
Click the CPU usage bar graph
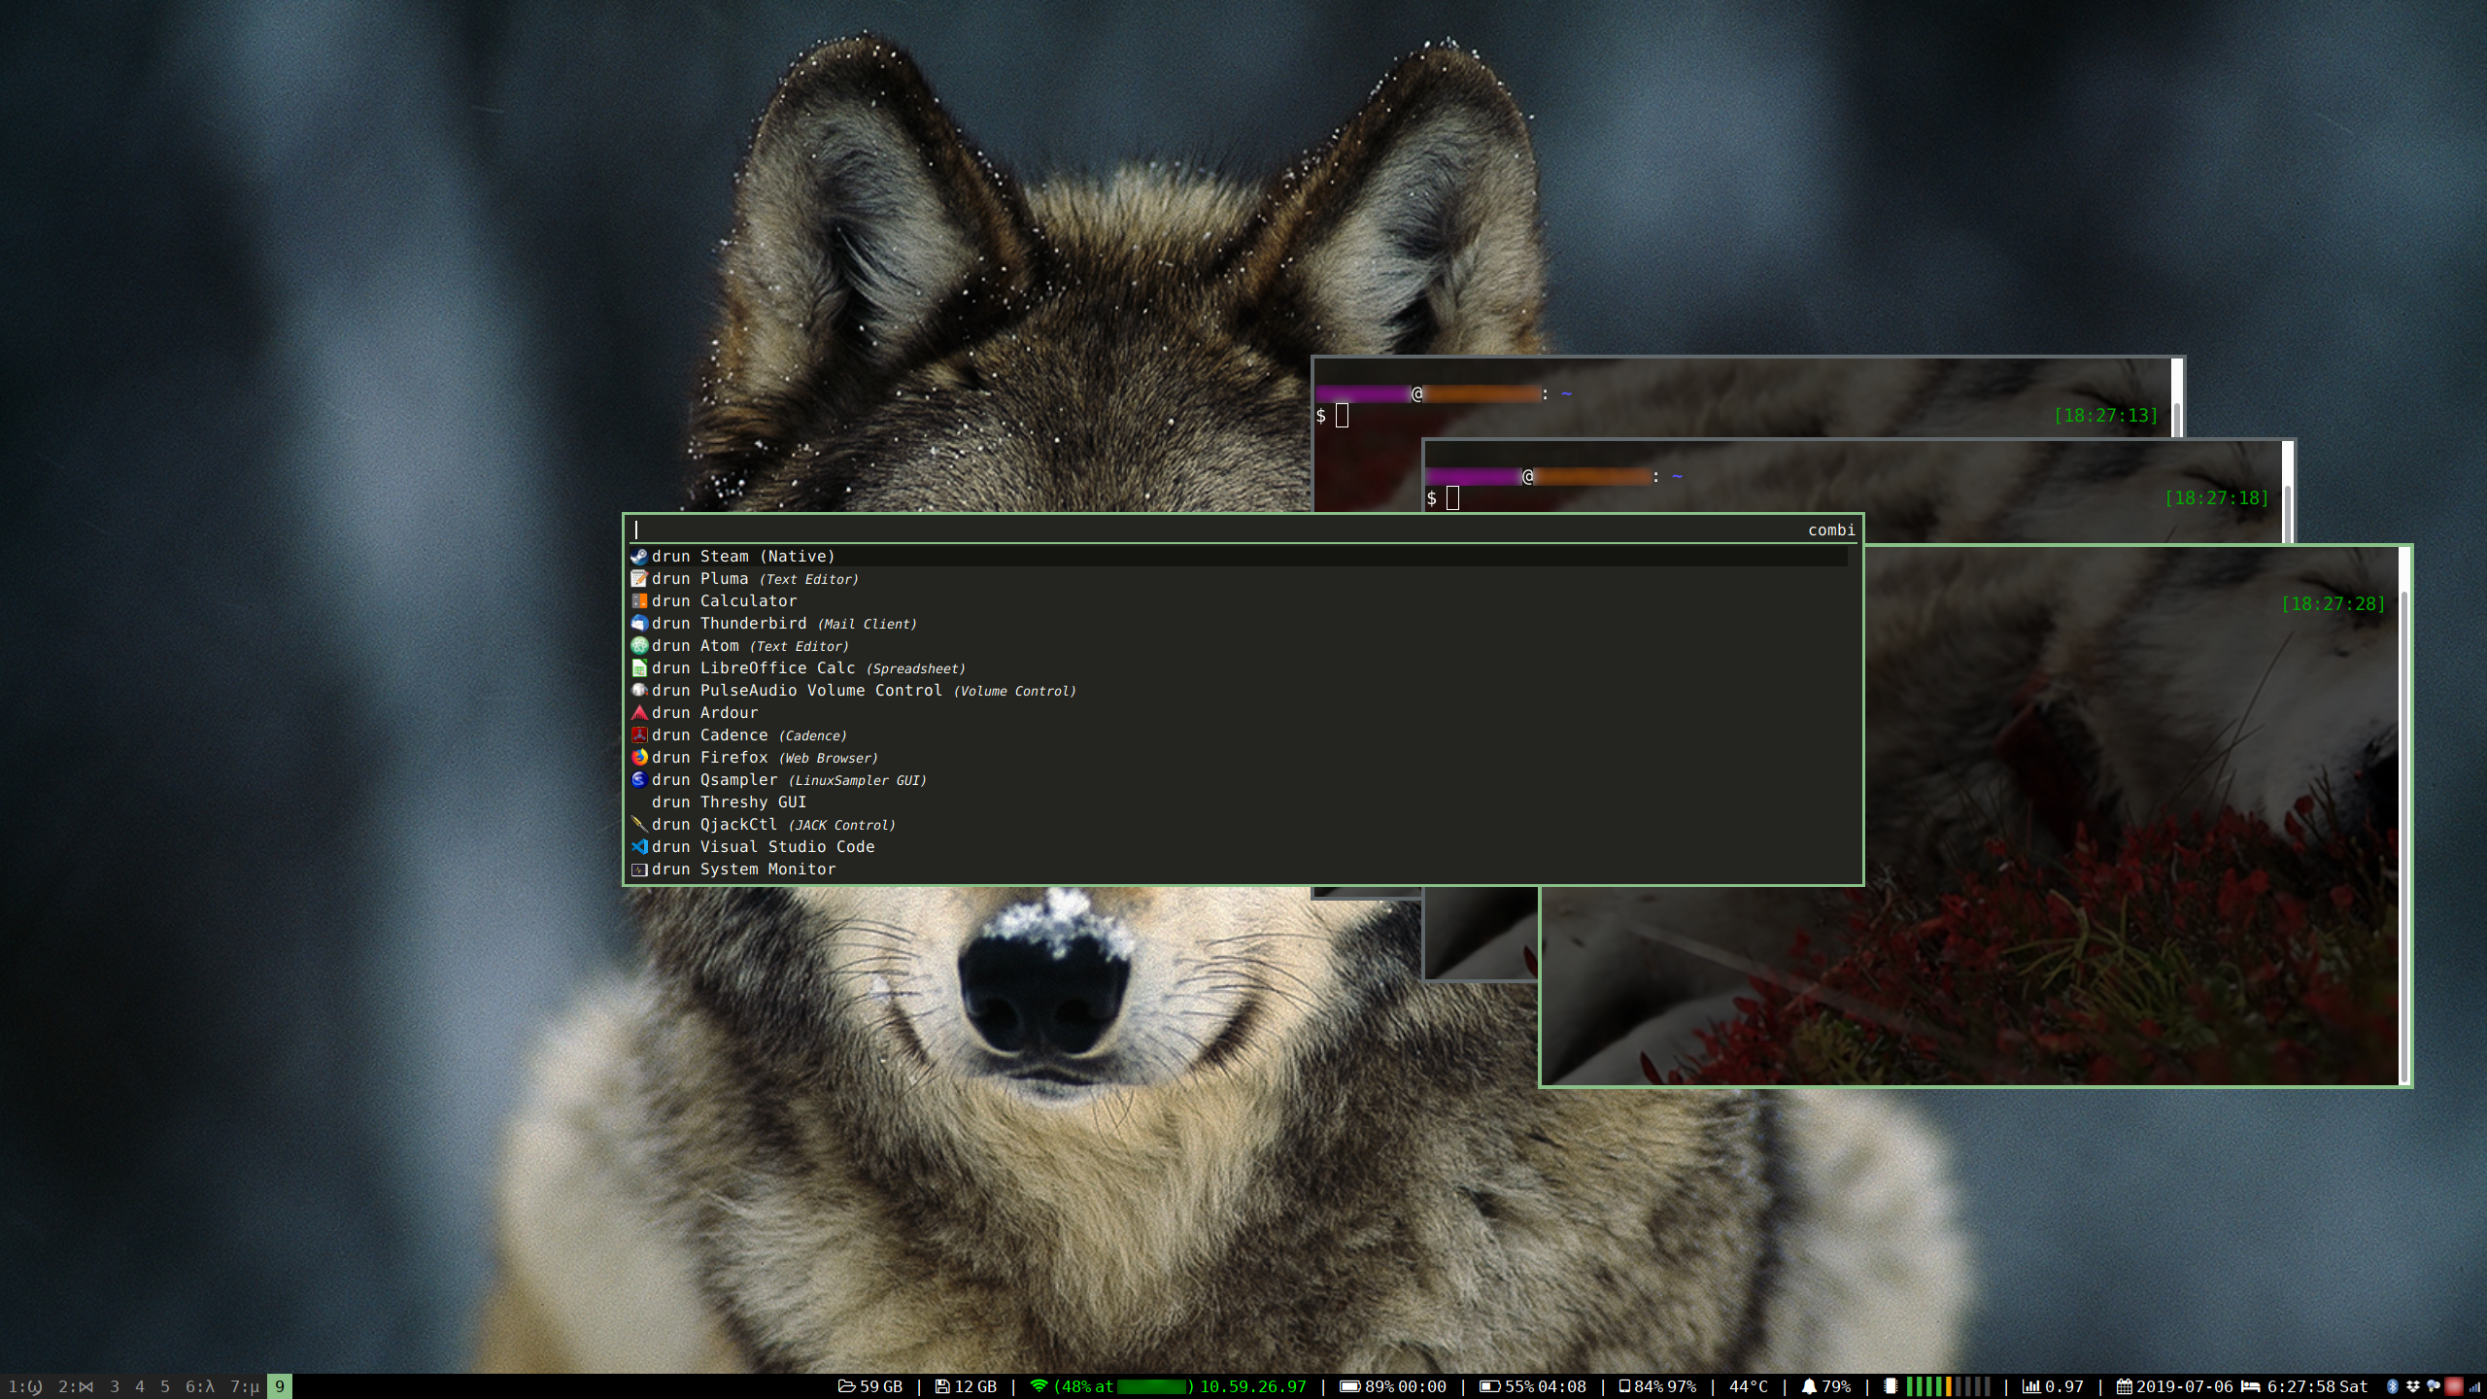(1948, 1386)
